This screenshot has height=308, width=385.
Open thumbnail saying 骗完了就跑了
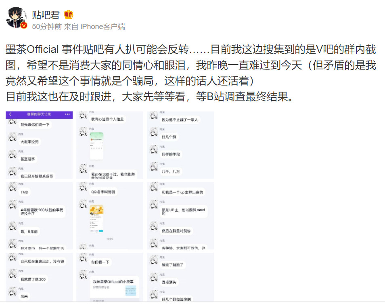pyautogui.click(x=180, y=277)
